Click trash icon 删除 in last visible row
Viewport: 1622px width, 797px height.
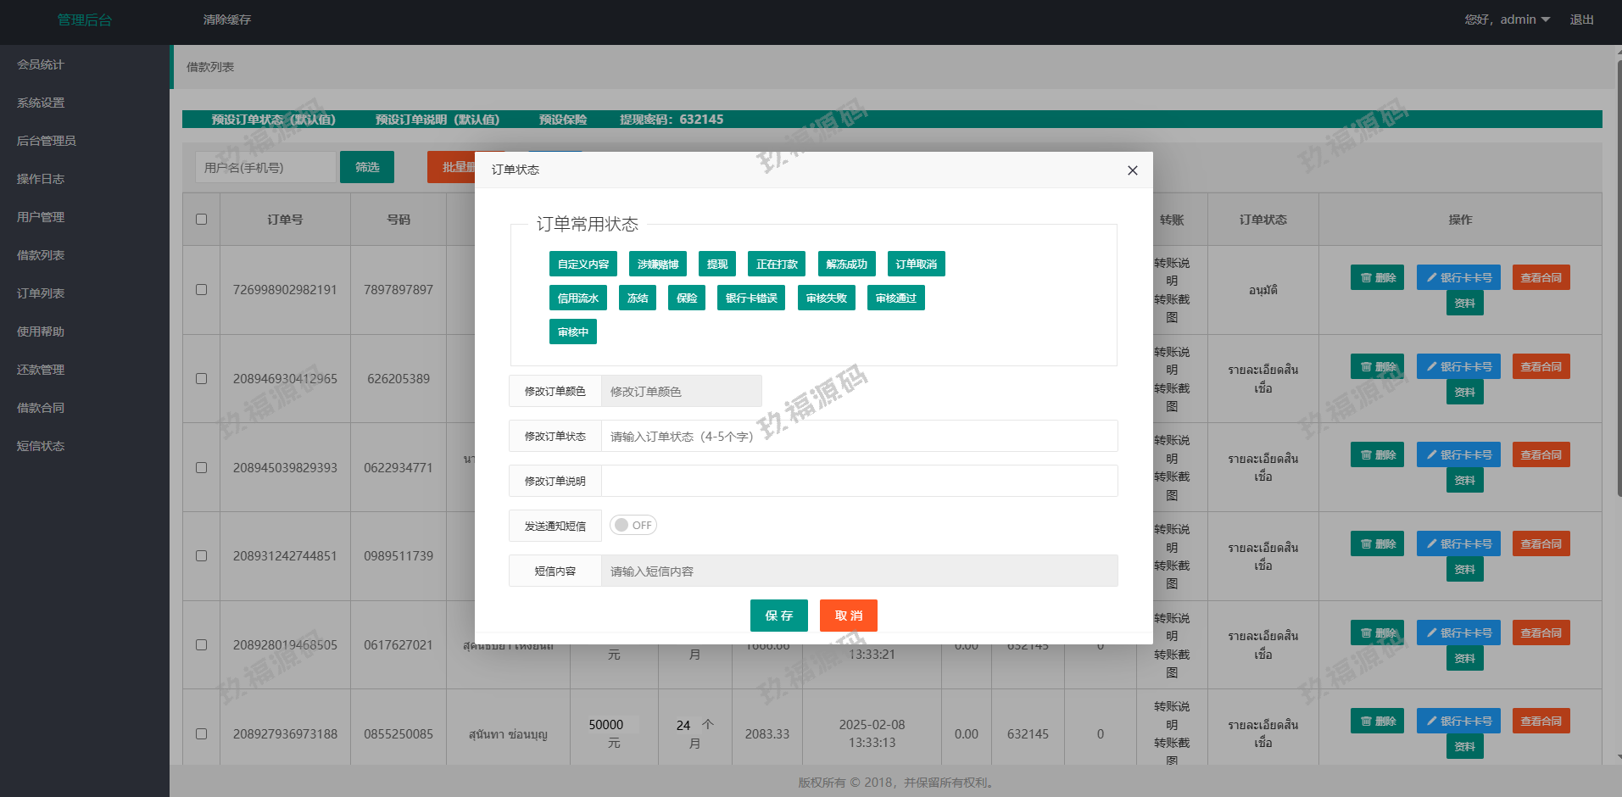(x=1377, y=722)
